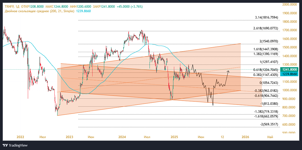This screenshot has height=150, width=302.
Task: Click the forecast arrow head near 1241
Action: pos(229,71)
